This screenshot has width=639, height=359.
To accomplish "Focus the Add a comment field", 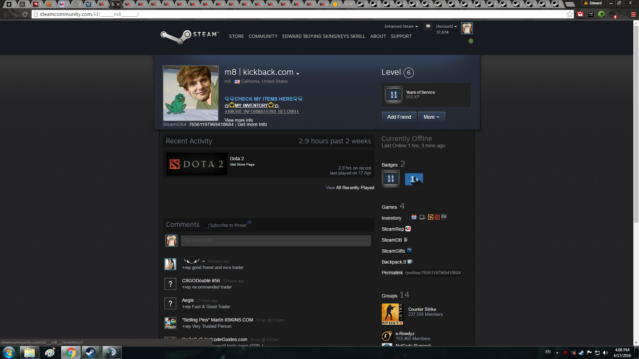I will (x=276, y=240).
